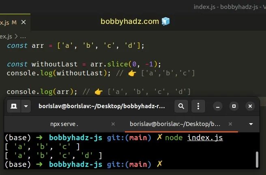Expand the new tab dropdown arrow
The width and height of the screenshot is (266, 175).
pos(26,106)
